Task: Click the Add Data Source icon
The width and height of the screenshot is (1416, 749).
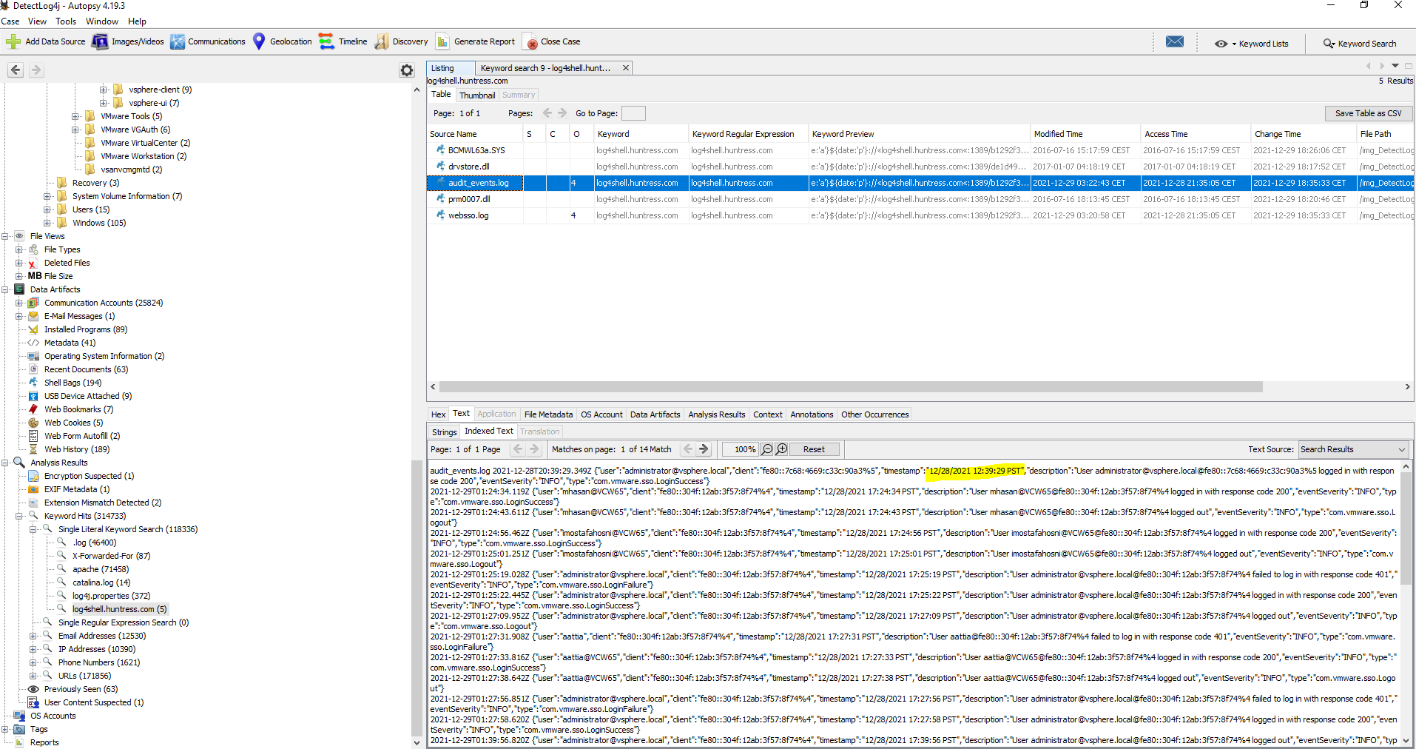Action: 13,41
